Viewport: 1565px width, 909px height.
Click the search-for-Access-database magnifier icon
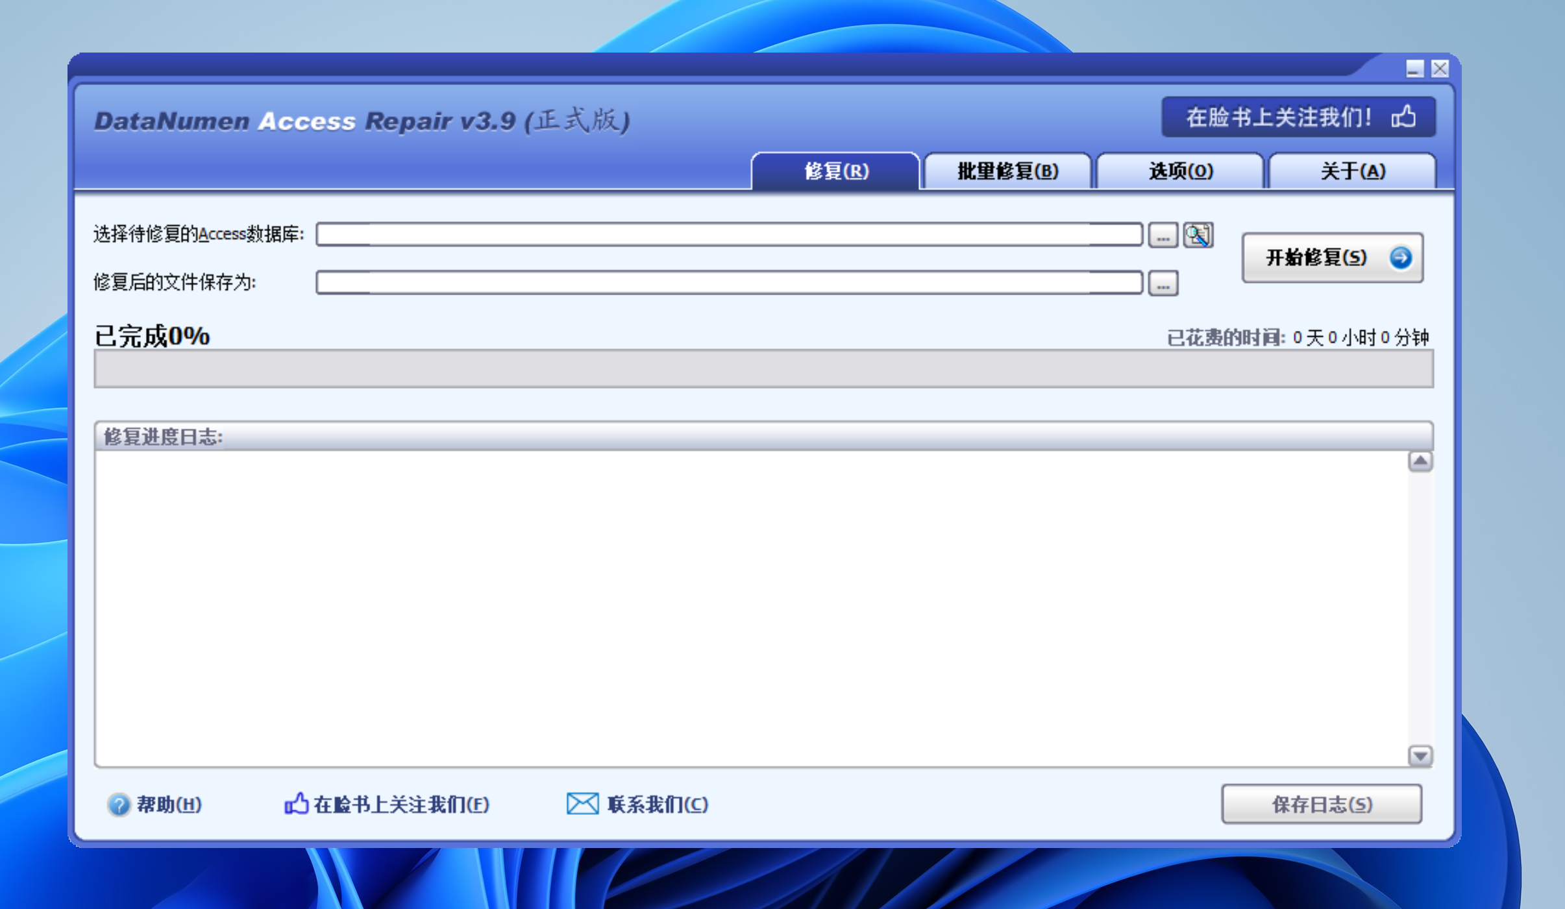pos(1198,235)
